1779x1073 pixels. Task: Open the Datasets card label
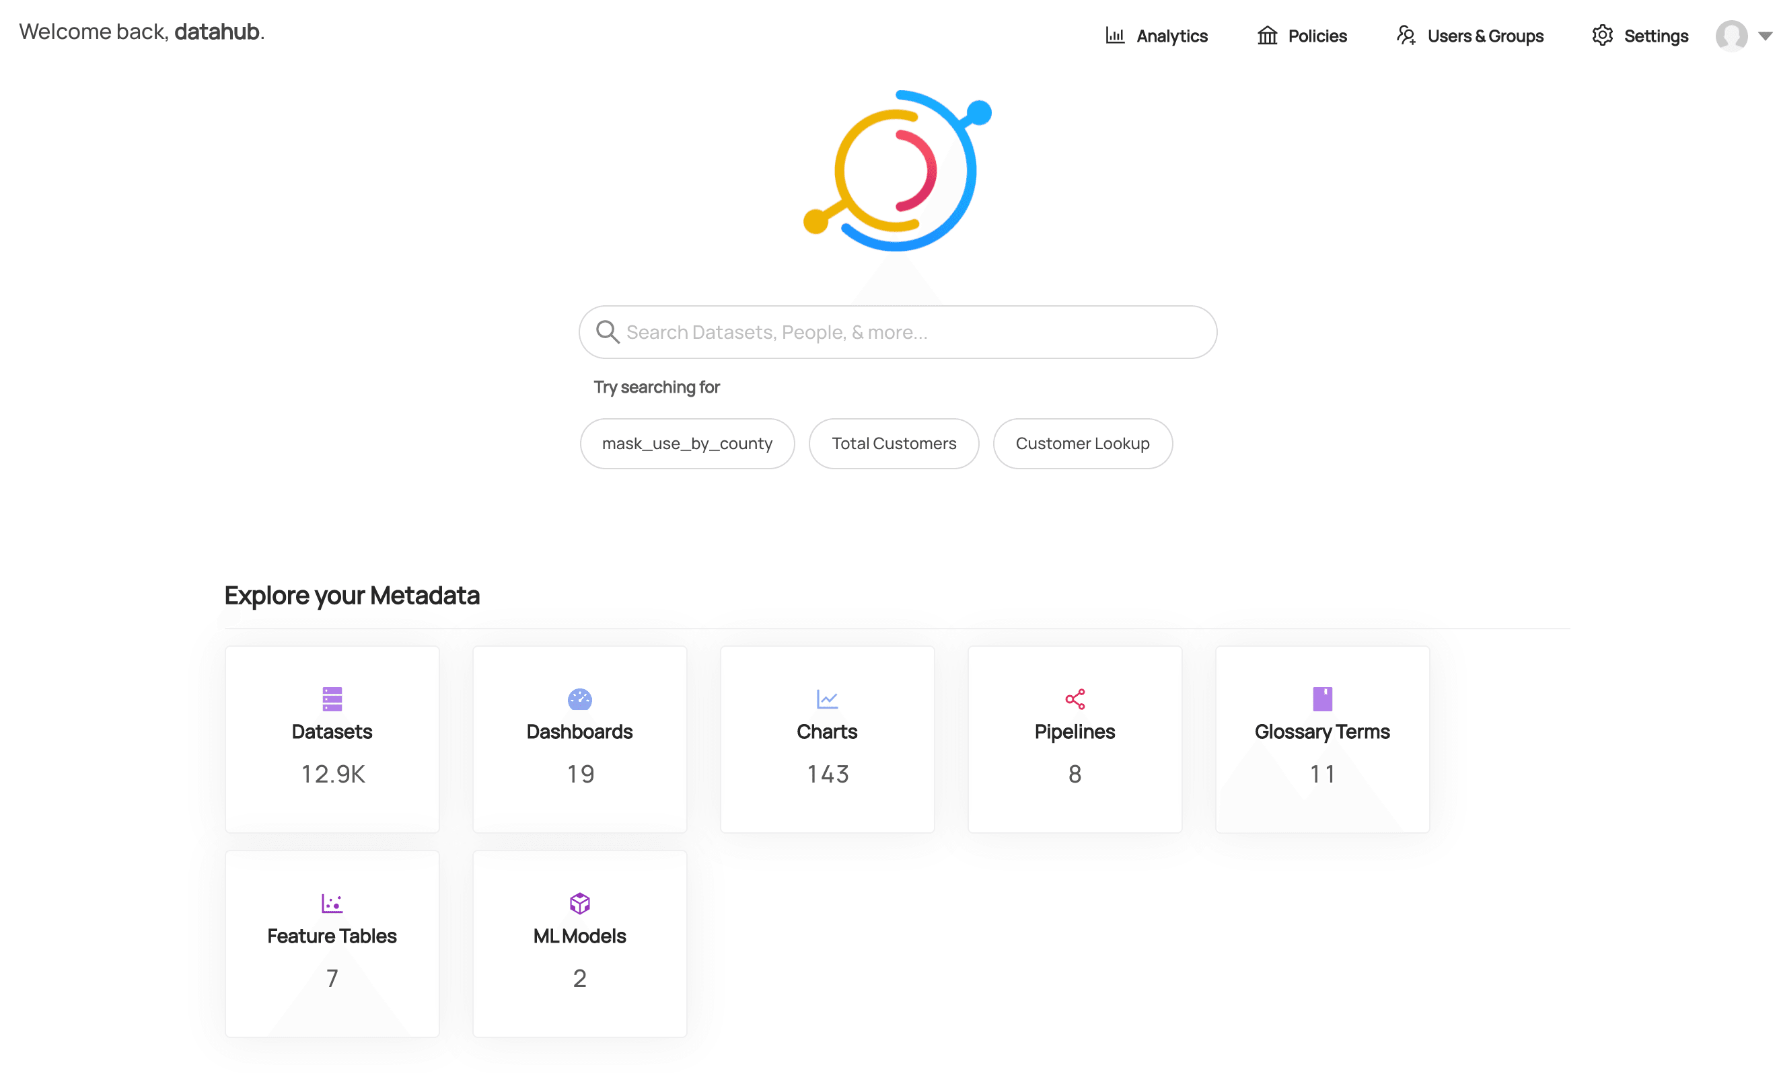[x=332, y=731]
